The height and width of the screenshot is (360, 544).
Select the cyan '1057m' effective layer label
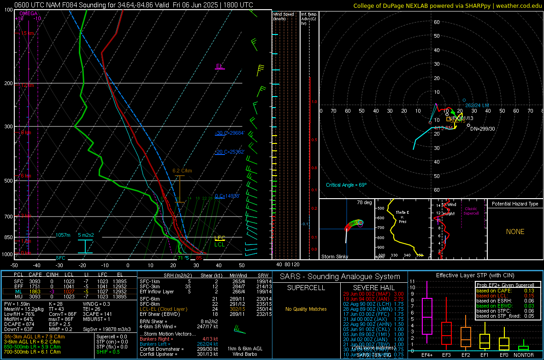[x=63, y=235]
